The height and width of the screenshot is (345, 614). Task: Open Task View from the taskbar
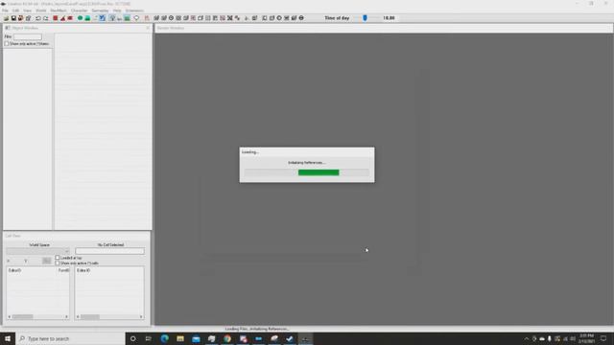[149, 338]
